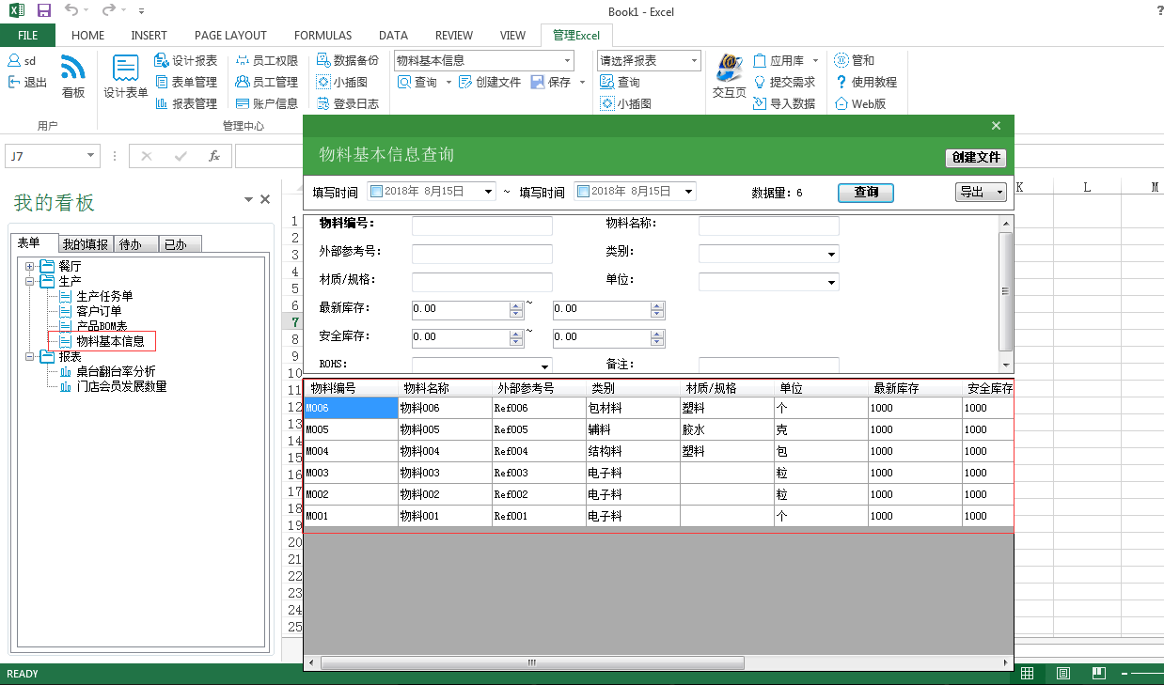The image size is (1164, 685).
Task: Click the dialog's horizontal scrollbar thumb
Action: pos(531,662)
